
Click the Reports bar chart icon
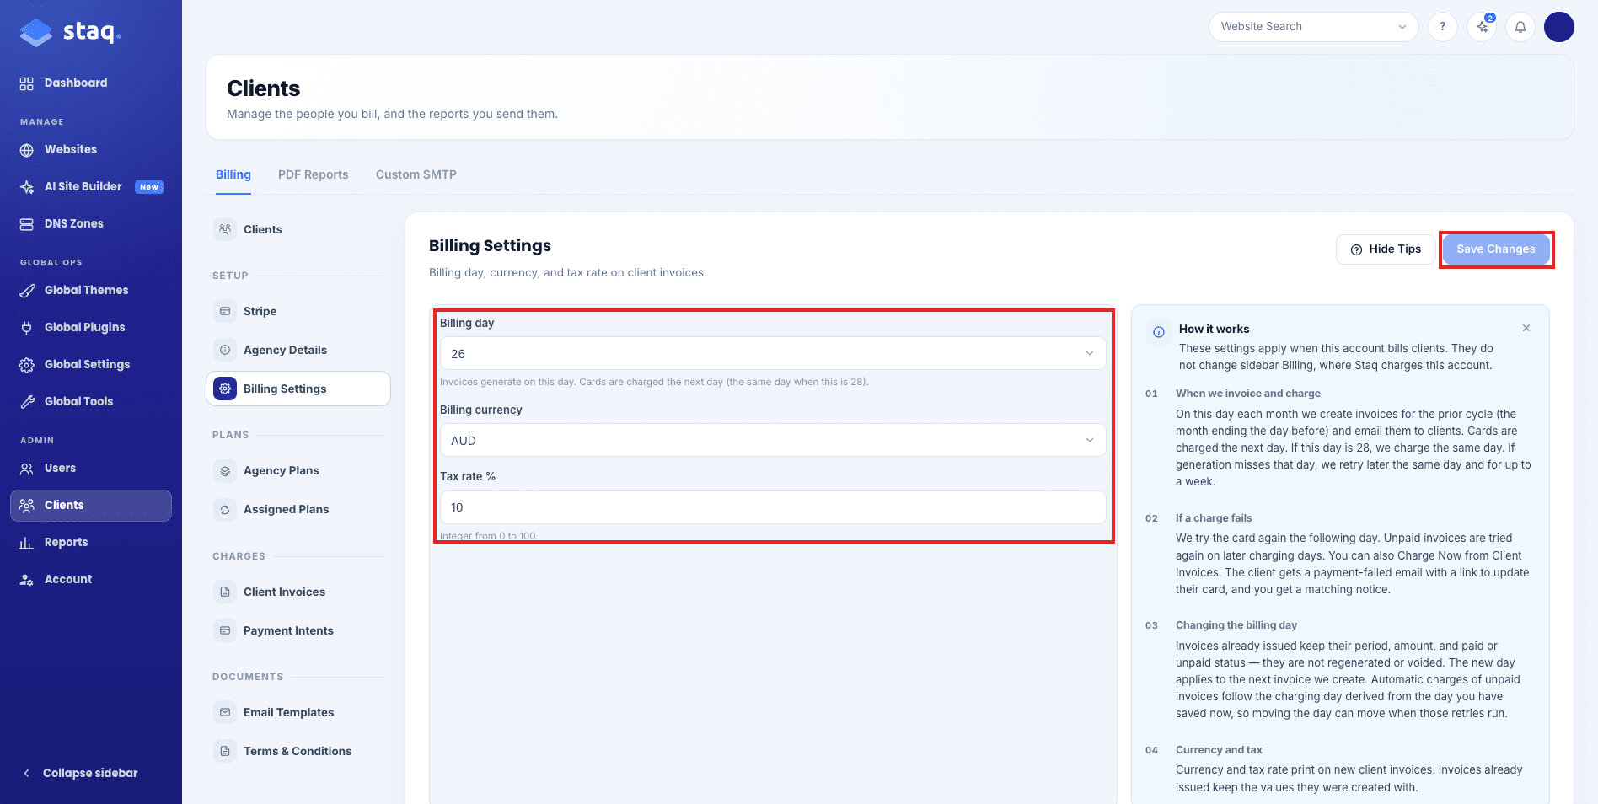point(27,543)
